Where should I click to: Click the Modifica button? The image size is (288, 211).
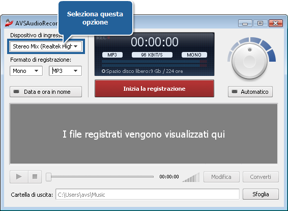pos(221,177)
